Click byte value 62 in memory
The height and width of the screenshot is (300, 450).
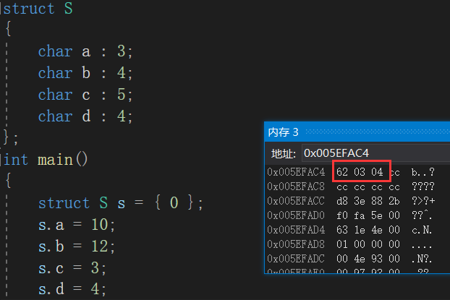point(342,172)
